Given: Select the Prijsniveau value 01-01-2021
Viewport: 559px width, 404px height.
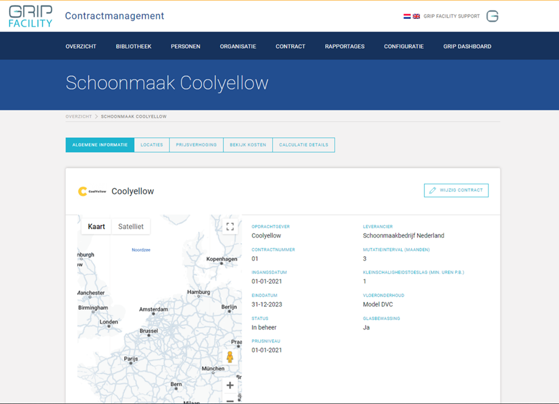Looking at the screenshot, I should (267, 350).
